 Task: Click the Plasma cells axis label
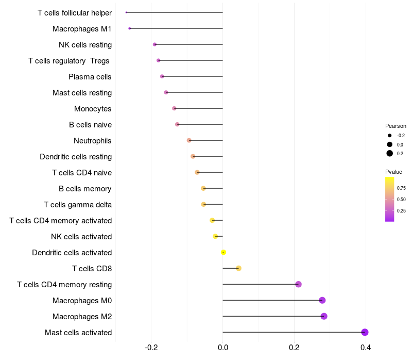tap(90, 77)
